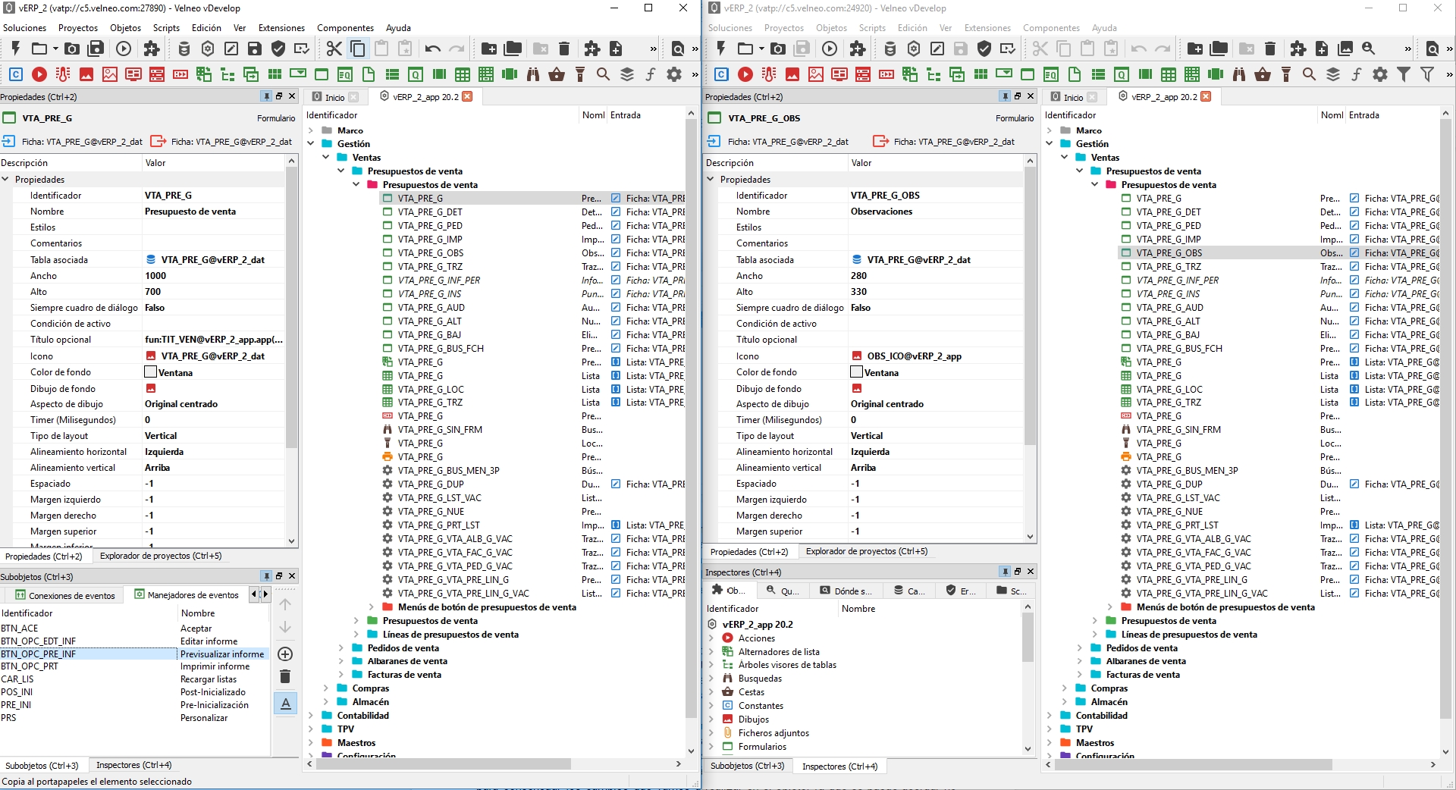1456x790 pixels.
Task: Click the scissors cut icon in left toolbar
Action: coord(334,49)
